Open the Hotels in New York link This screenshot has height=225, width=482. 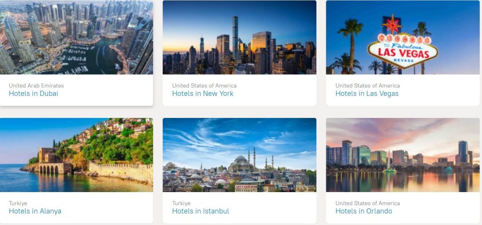click(x=202, y=93)
